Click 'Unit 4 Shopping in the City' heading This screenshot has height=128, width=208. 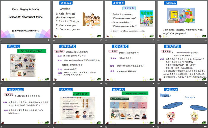point(26,9)
